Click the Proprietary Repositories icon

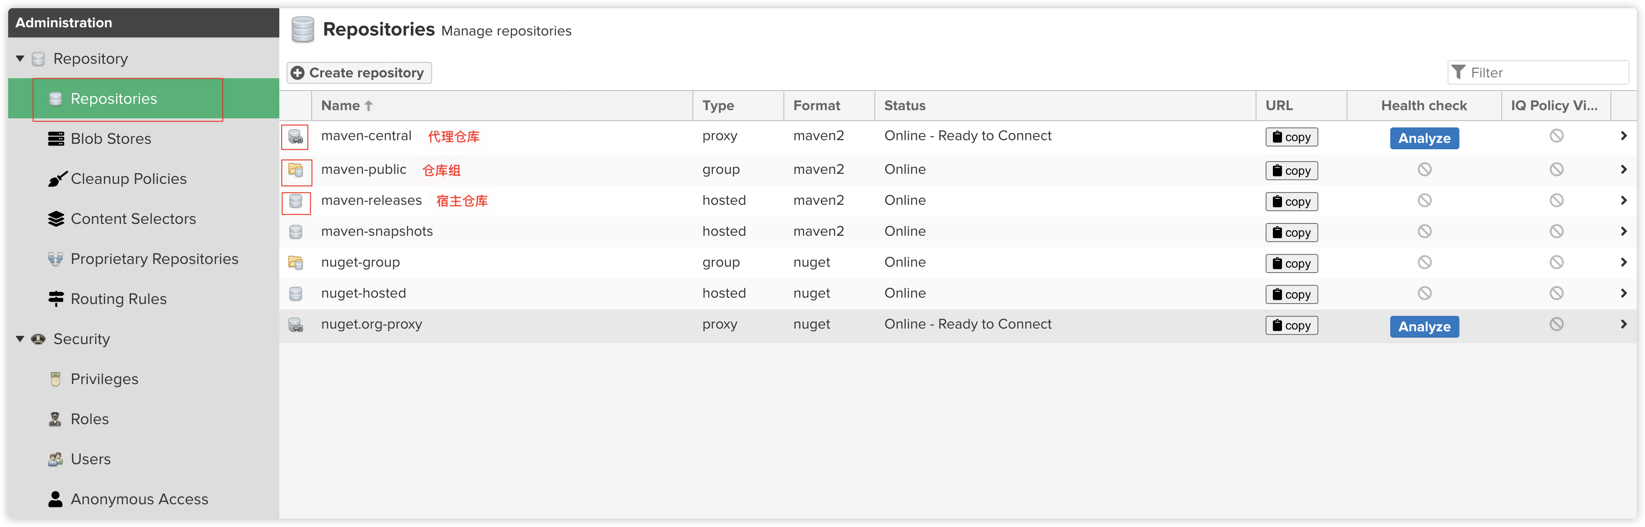tap(56, 258)
